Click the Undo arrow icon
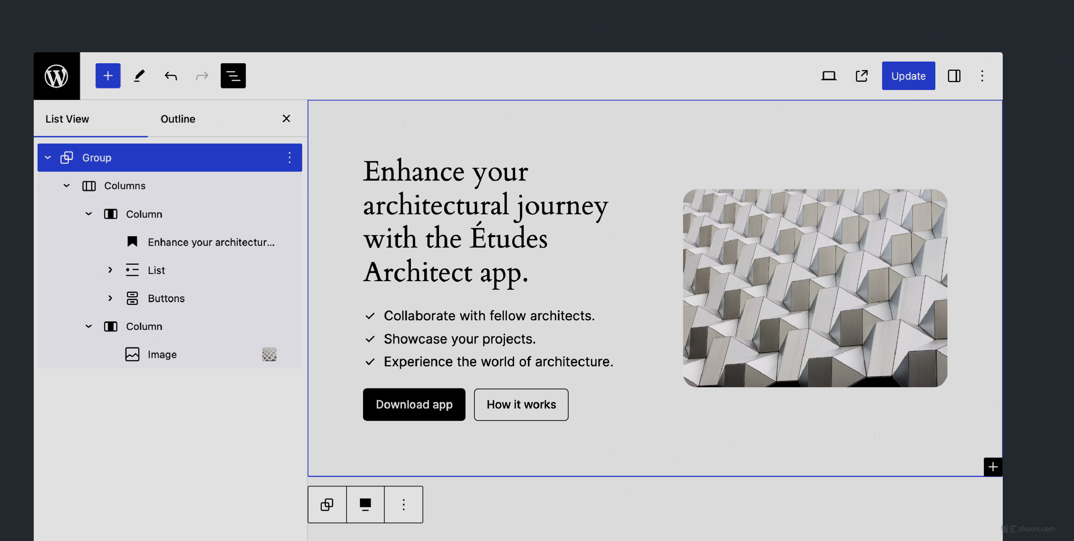Image resolution: width=1074 pixels, height=541 pixels. click(x=171, y=75)
